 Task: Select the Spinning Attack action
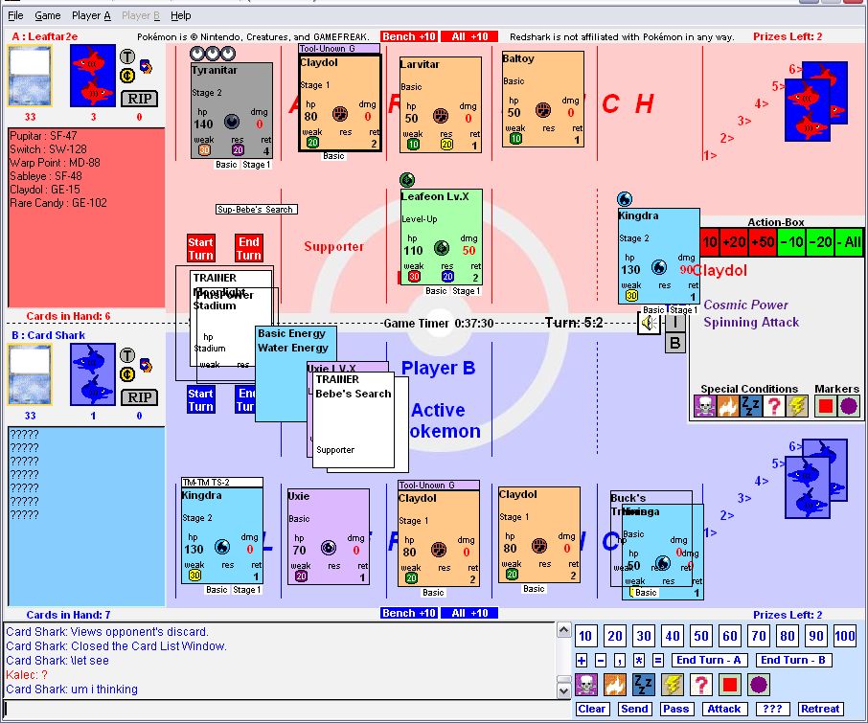(751, 322)
